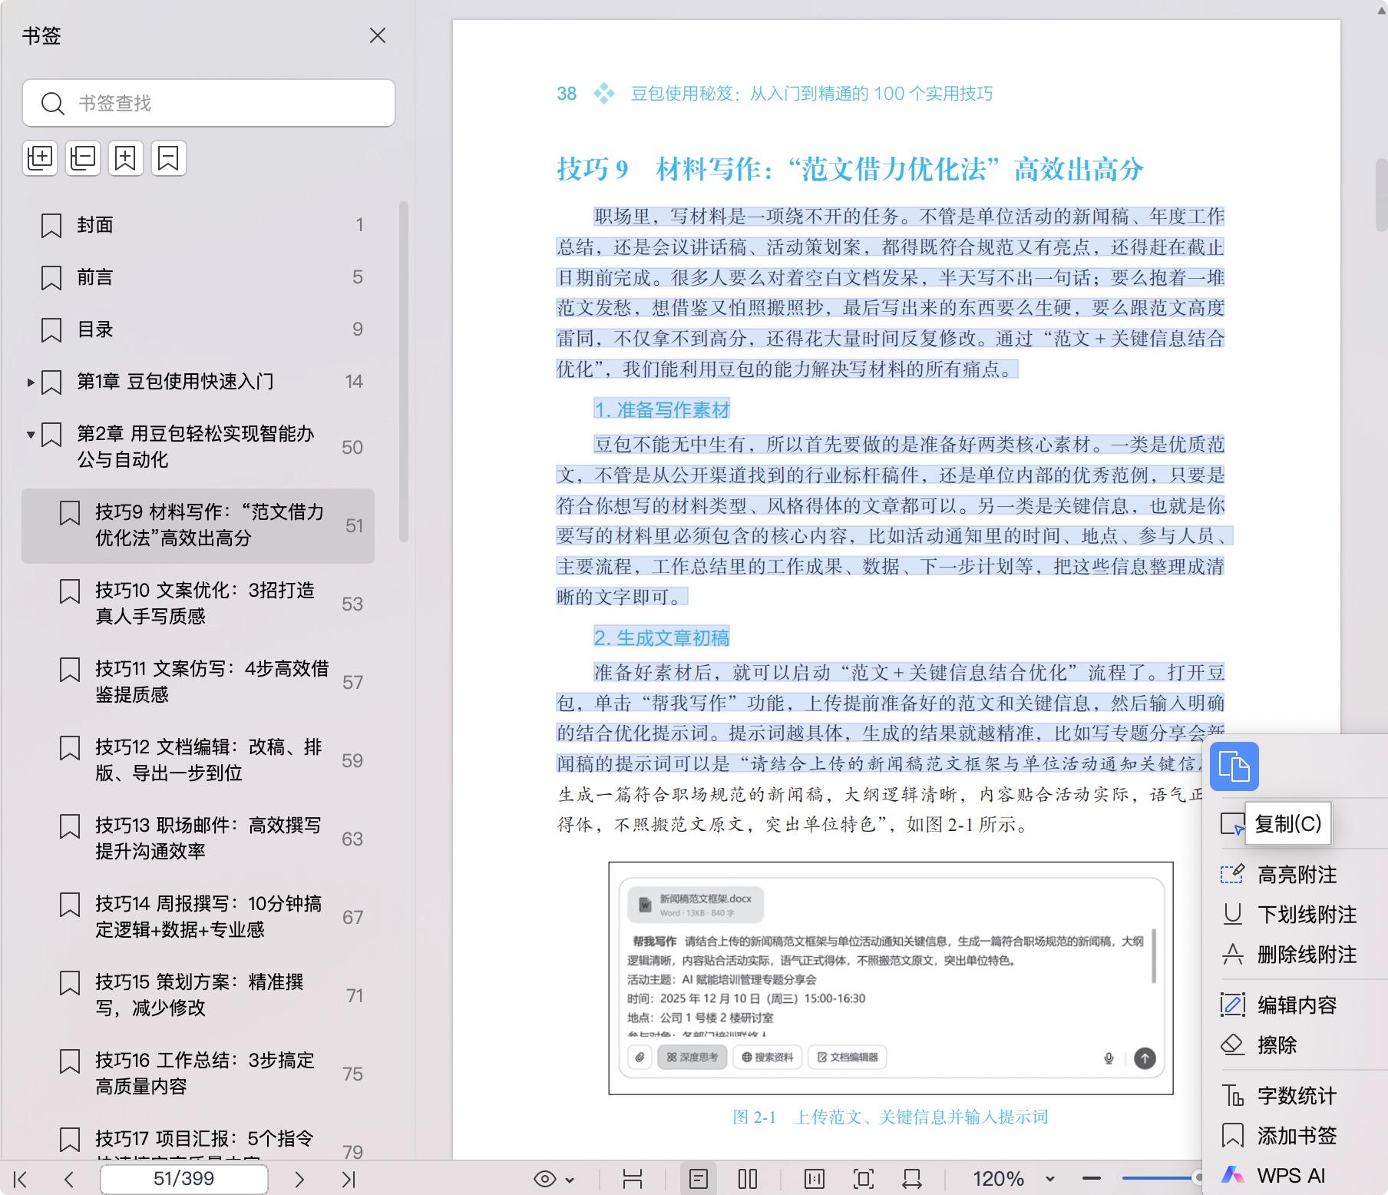
Task: Jump to 技巧15 策划方案 bookmark
Action: click(x=198, y=995)
